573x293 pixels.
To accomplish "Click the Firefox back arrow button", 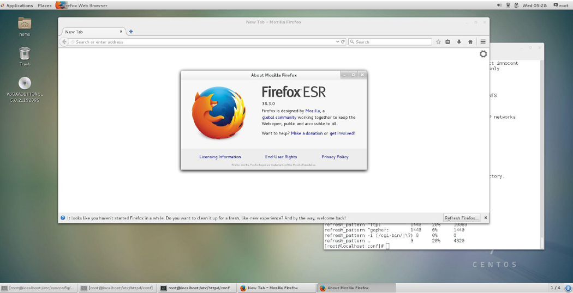I will (64, 42).
